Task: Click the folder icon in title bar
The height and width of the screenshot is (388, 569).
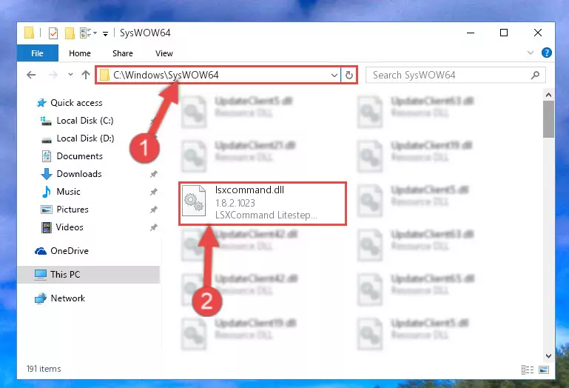Action: (x=30, y=33)
